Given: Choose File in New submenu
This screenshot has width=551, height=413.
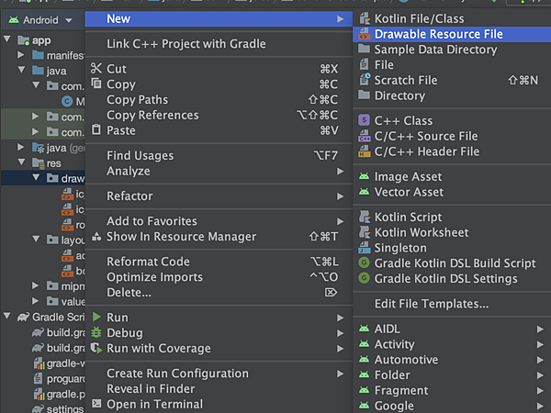Looking at the screenshot, I should click(452, 64).
